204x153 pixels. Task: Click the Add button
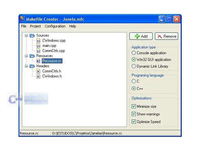click(x=141, y=36)
